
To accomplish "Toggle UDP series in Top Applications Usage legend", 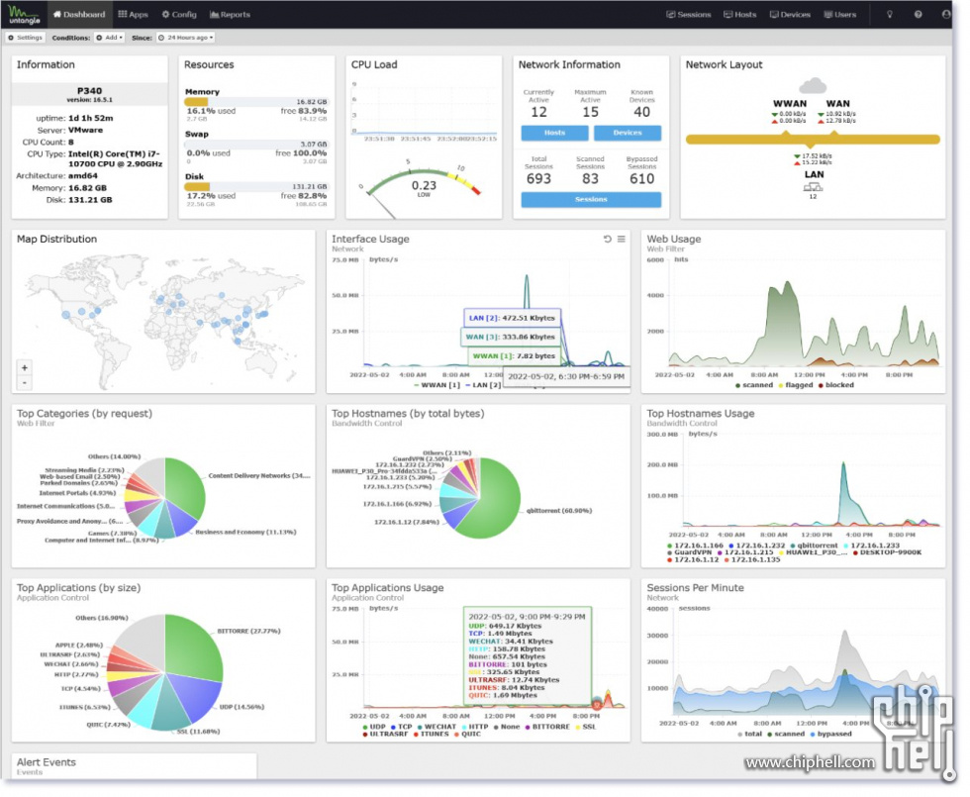I will click(x=374, y=727).
